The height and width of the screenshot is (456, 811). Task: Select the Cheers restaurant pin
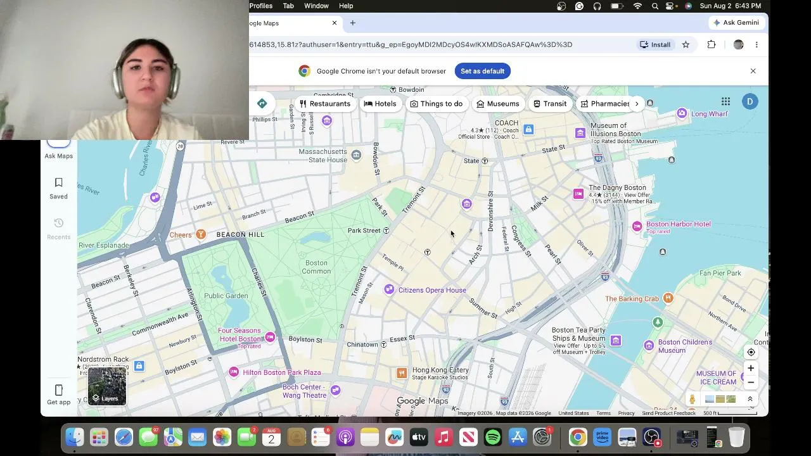201,234
